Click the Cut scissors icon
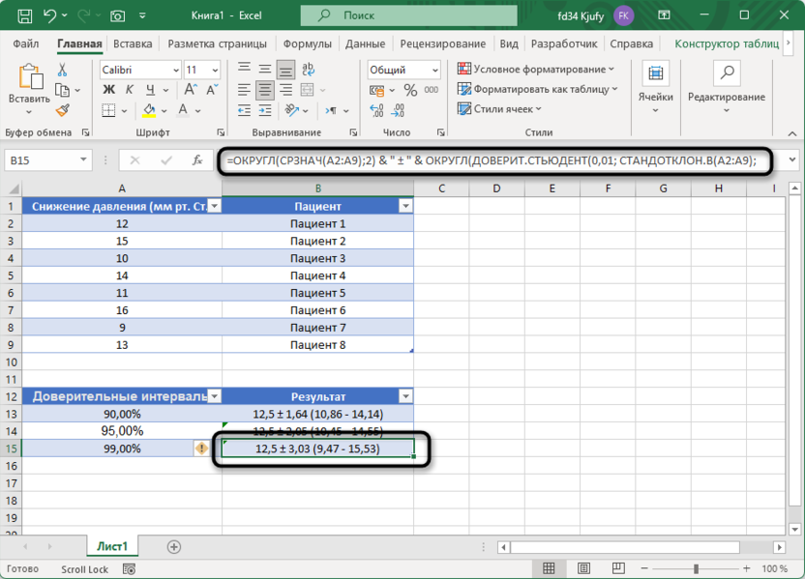805x579 pixels. 63,70
